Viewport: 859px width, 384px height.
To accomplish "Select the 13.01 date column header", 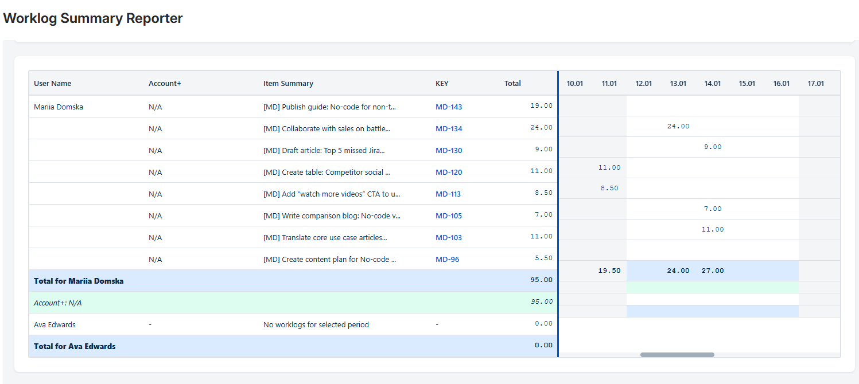I will tap(678, 83).
